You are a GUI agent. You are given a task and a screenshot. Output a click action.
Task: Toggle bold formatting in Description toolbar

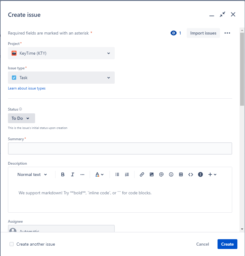tap(63, 174)
